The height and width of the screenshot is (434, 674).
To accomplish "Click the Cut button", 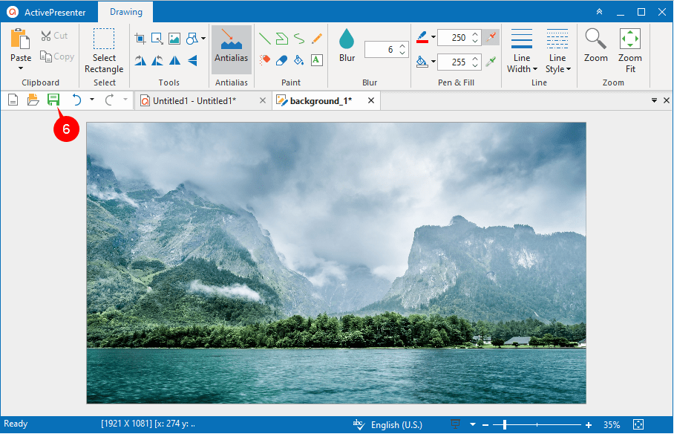I will (x=55, y=36).
